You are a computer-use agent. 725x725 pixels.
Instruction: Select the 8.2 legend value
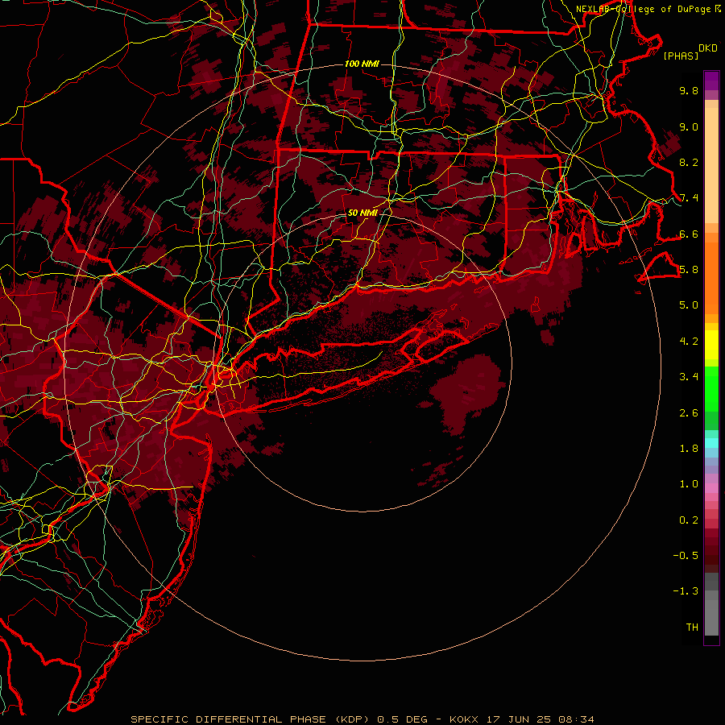(689, 162)
